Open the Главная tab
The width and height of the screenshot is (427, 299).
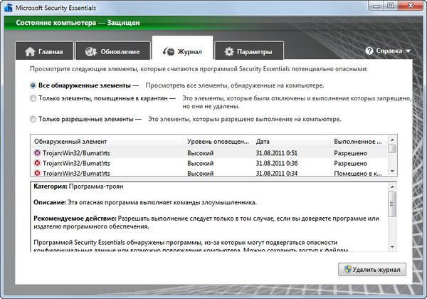[x=44, y=51]
